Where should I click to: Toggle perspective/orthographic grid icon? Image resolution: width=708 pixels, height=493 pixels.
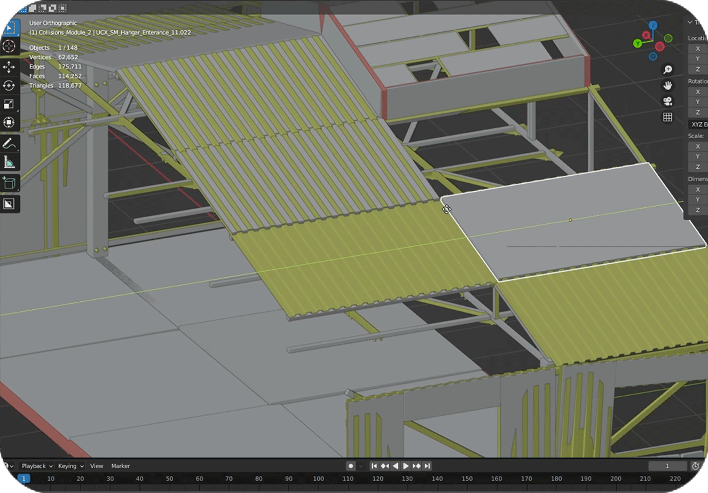pyautogui.click(x=667, y=117)
